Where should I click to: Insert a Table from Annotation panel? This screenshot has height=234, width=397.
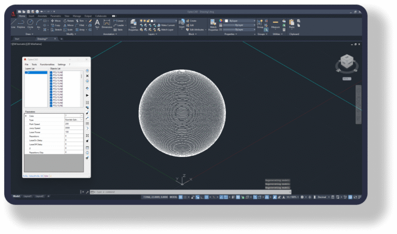(x=118, y=30)
